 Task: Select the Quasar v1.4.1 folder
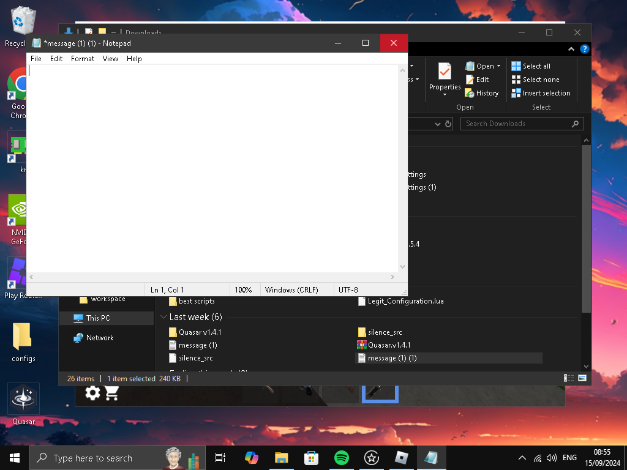click(195, 332)
